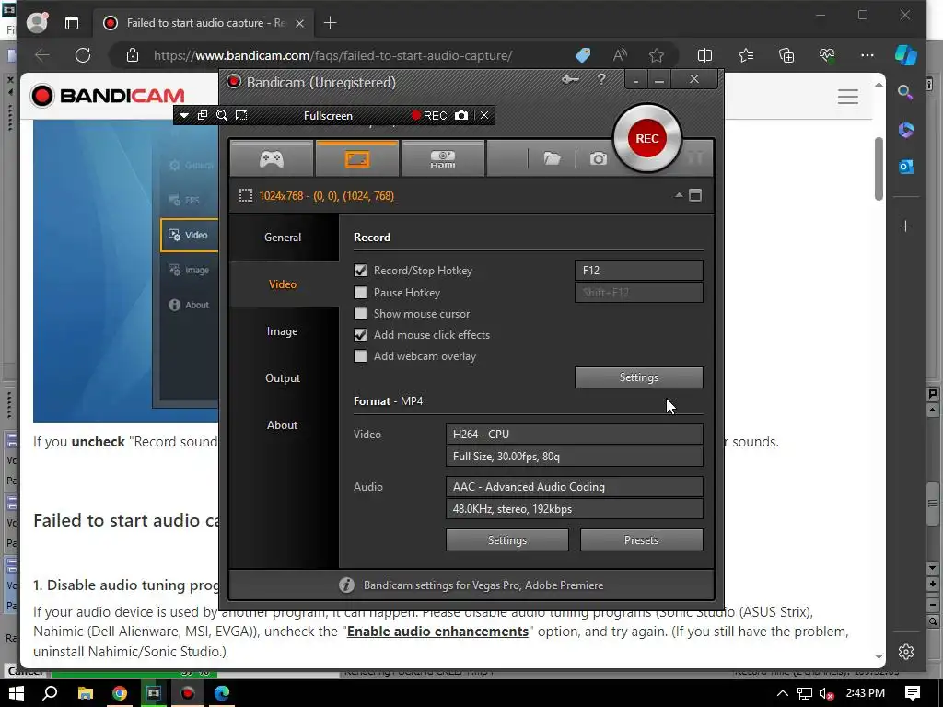The height and width of the screenshot is (707, 943).
Task: Open output folder icon in Bandicam toolbar
Action: pos(553,158)
